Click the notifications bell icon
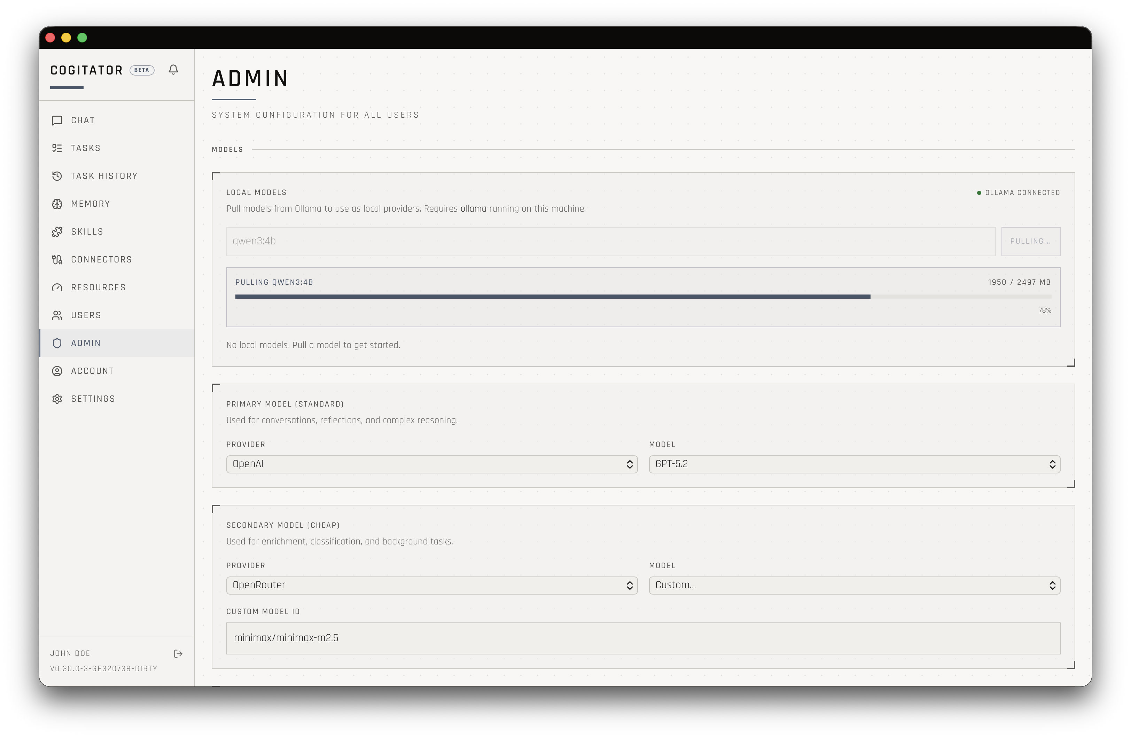 [x=173, y=70]
